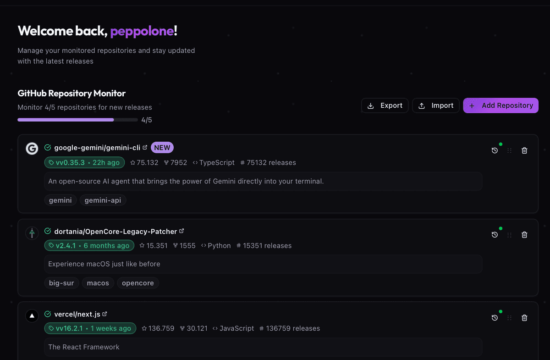
Task: Select the gemini-api tag chip
Action: tap(103, 200)
